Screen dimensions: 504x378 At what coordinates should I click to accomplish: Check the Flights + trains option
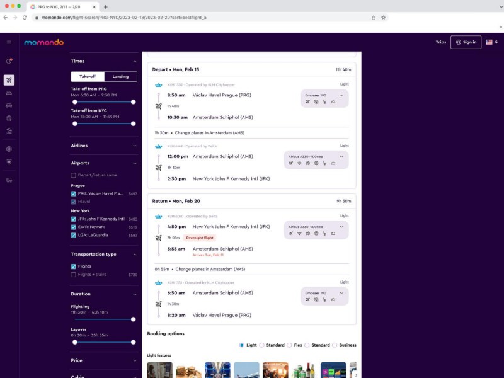[73, 275]
